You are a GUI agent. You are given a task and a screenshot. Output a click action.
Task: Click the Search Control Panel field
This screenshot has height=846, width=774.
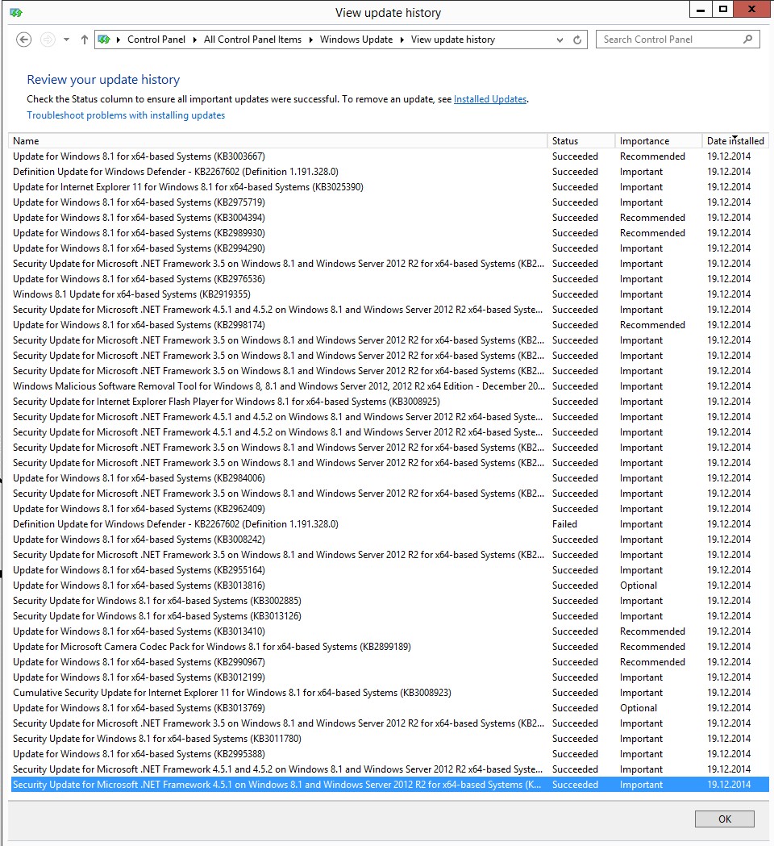coord(677,40)
